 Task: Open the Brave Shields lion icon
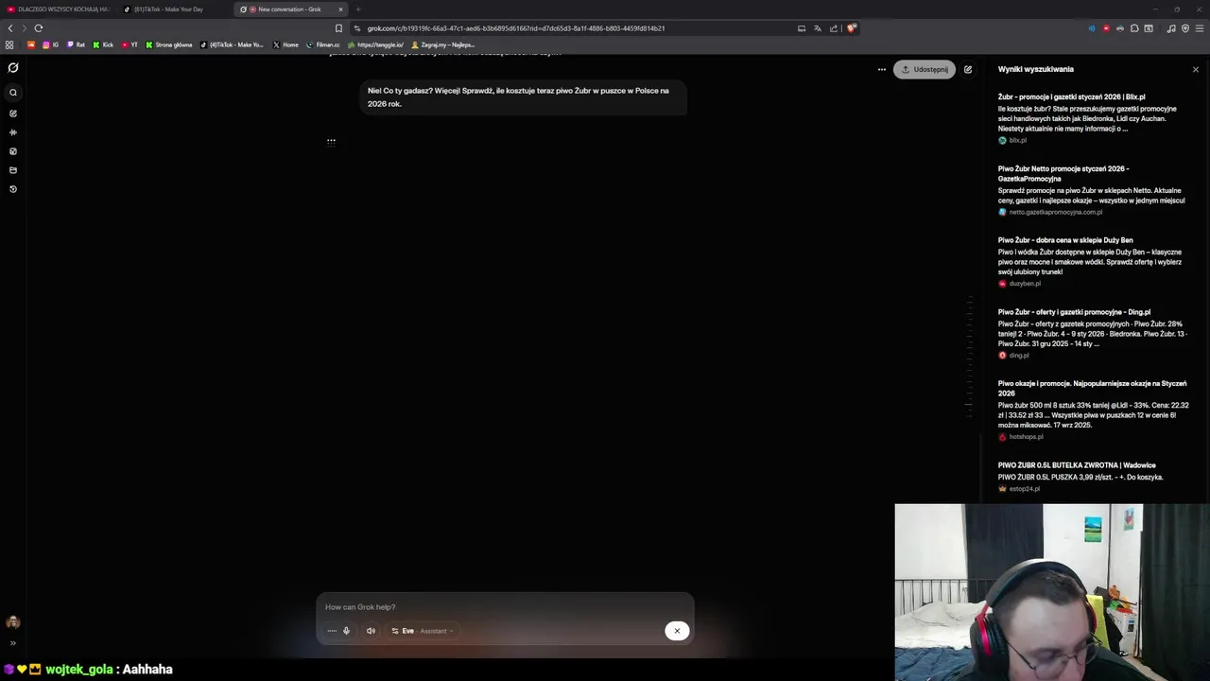[852, 28]
